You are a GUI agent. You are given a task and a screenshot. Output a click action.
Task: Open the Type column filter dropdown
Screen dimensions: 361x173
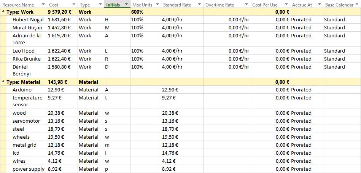[x=99, y=5]
